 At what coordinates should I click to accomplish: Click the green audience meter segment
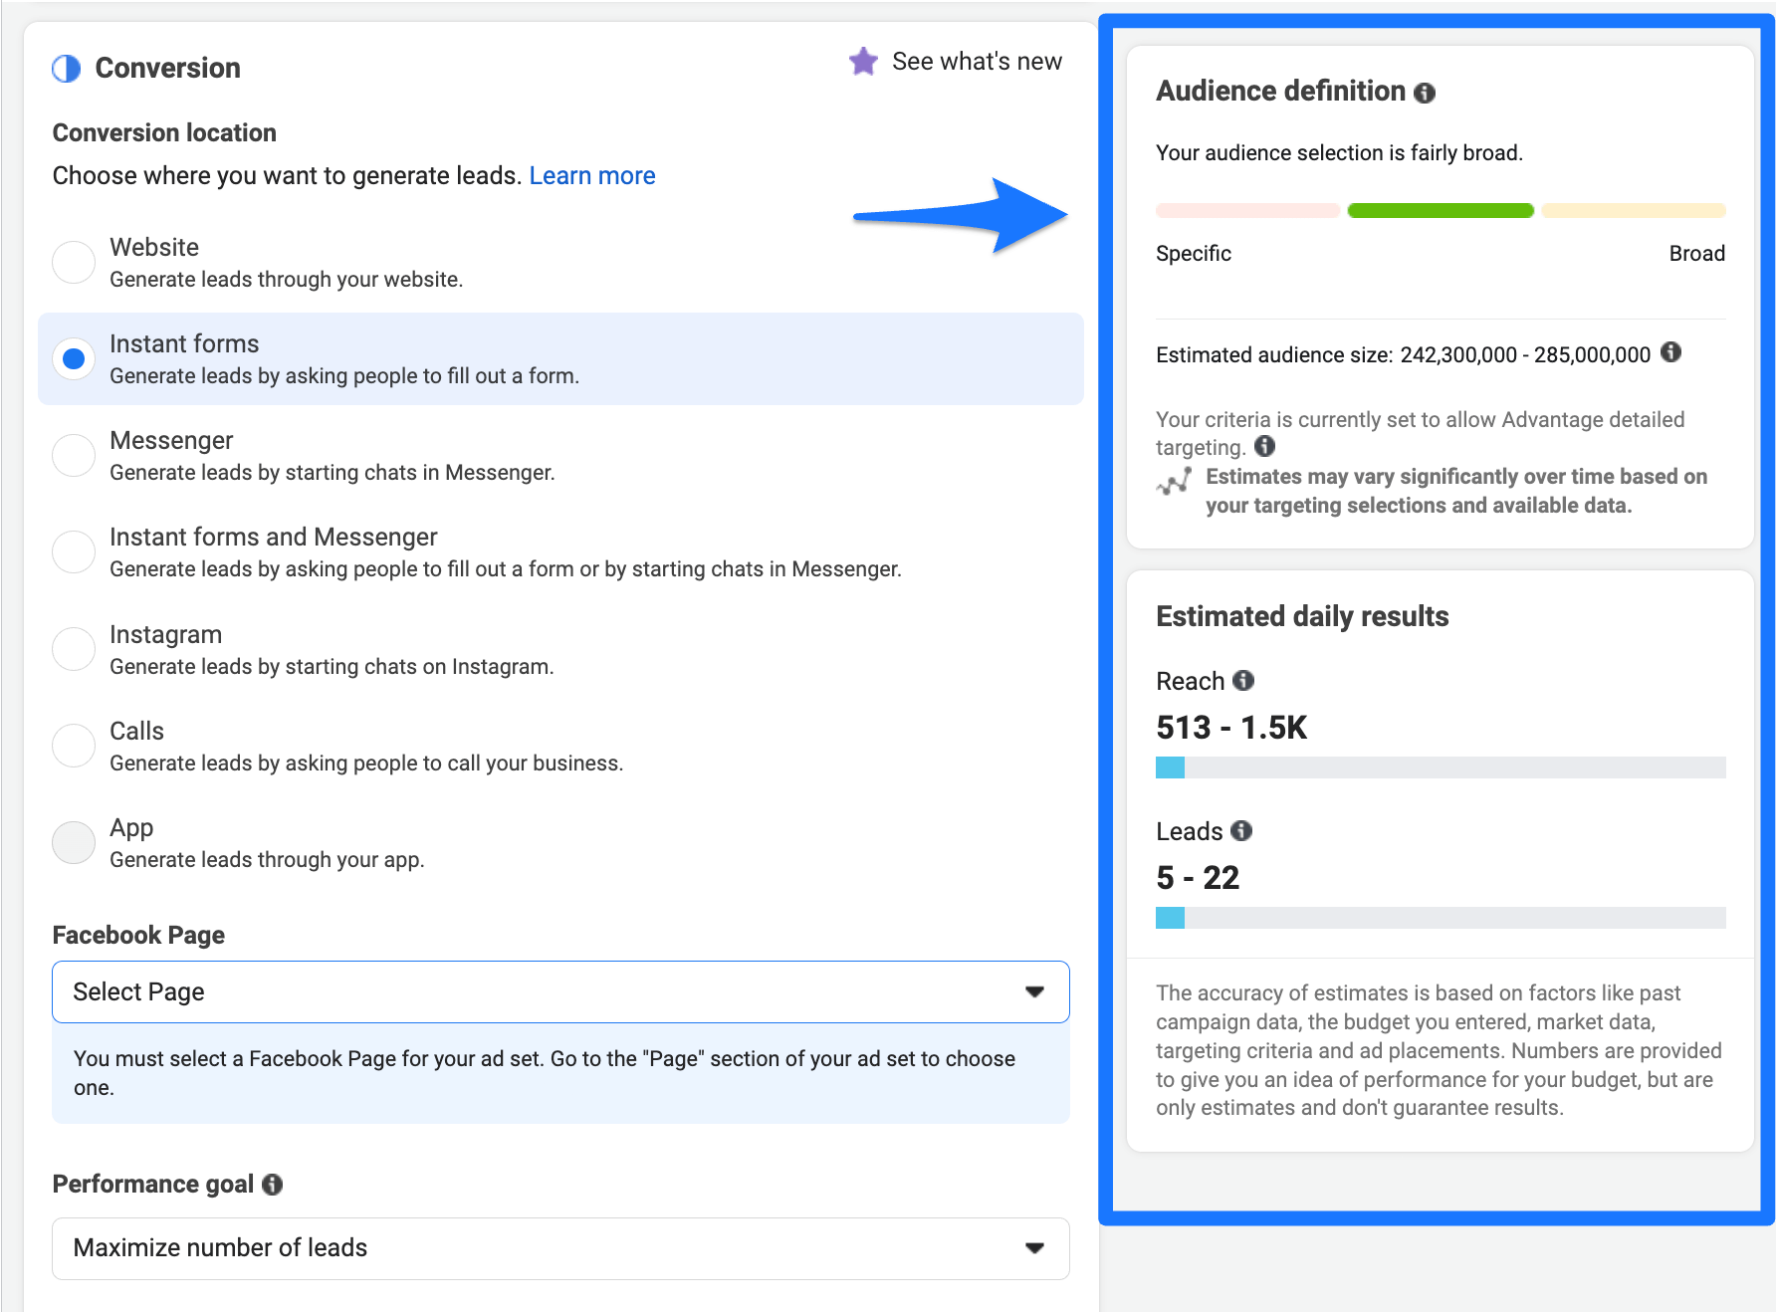[1441, 210]
